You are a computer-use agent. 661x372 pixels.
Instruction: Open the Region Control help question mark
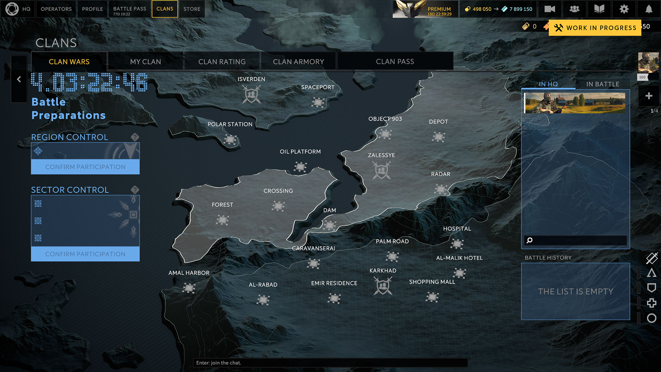(135, 137)
